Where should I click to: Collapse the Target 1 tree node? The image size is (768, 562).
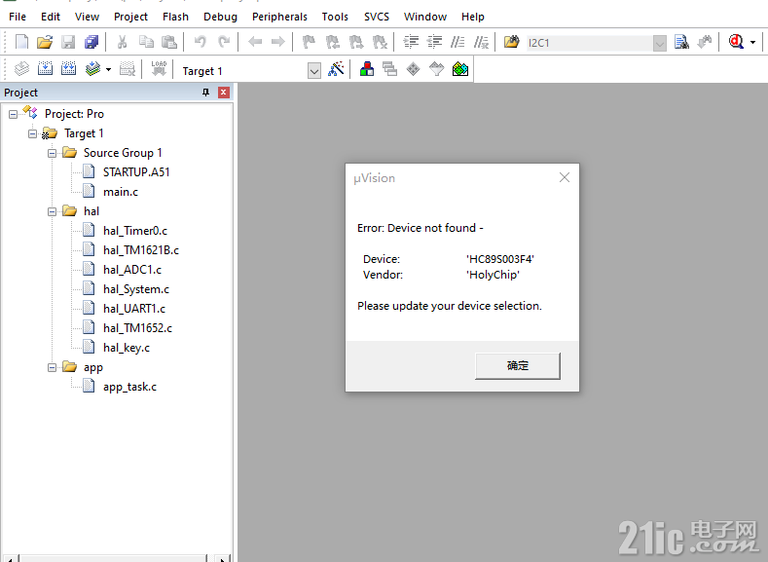32,133
